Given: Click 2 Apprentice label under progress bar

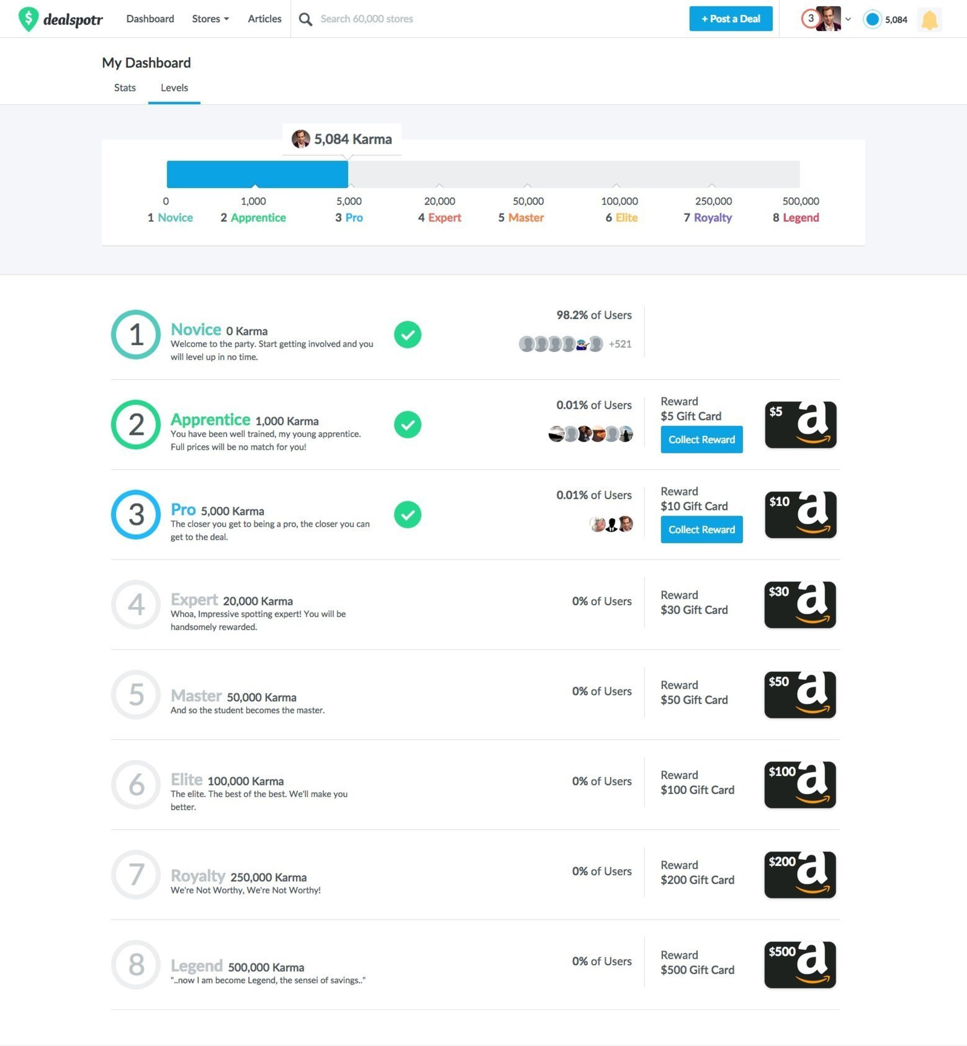Looking at the screenshot, I should point(253,217).
